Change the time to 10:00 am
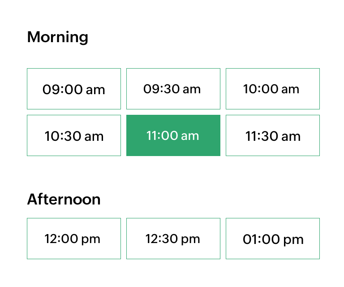 [273, 89]
